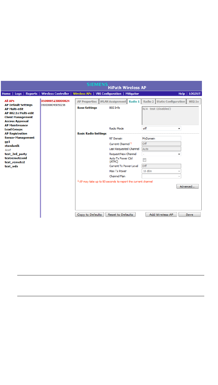Switch to the WLAN Assignment tab
The image size is (218, 385).
113,102
